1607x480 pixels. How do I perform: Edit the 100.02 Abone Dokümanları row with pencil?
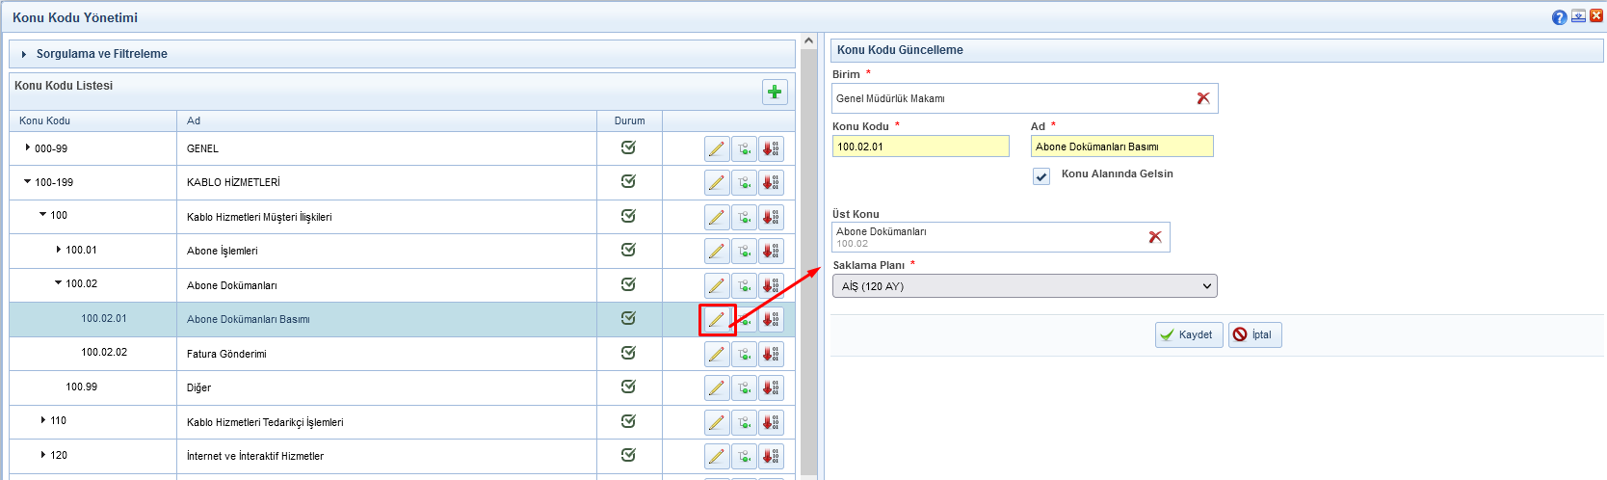[717, 285]
